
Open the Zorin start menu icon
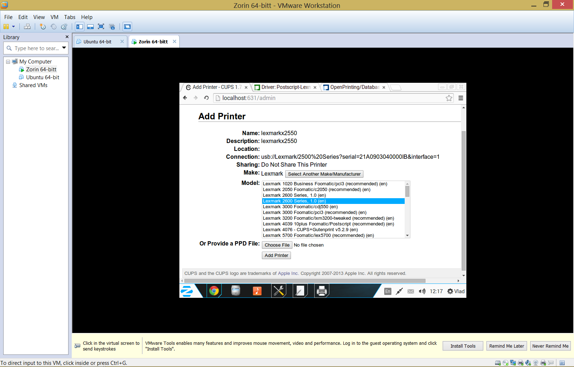pyautogui.click(x=187, y=291)
